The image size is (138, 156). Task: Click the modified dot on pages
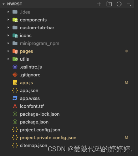coord(127,51)
